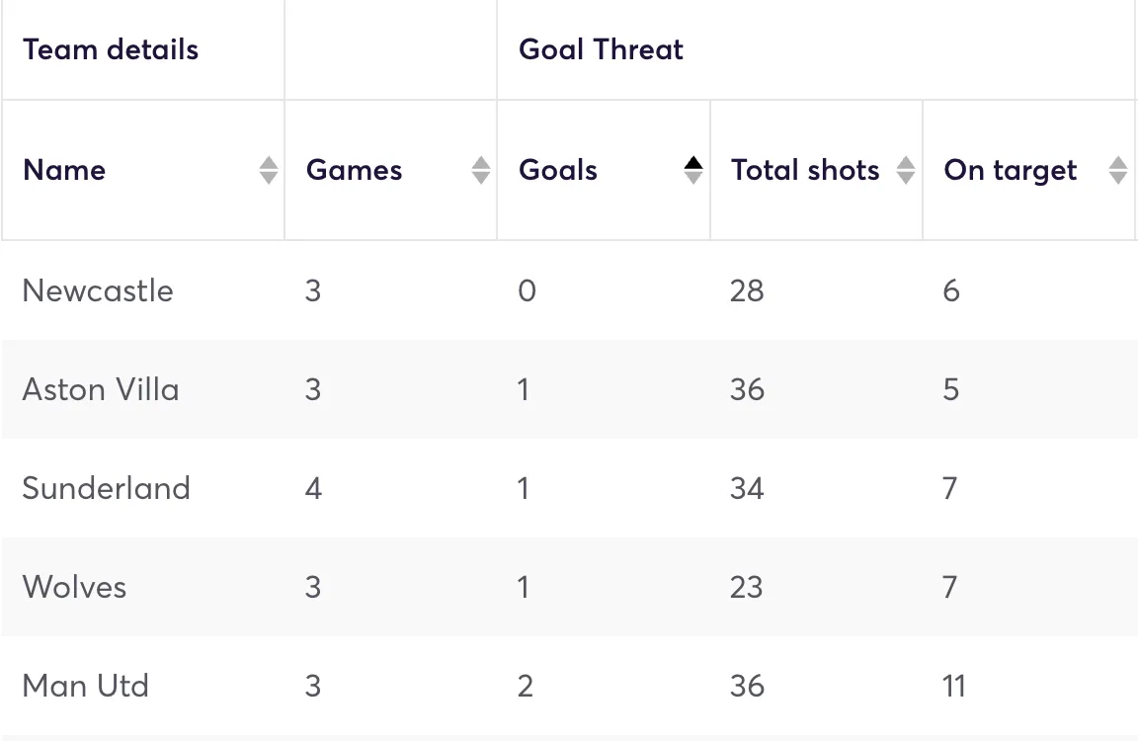Click the Name column sort arrows
Screen dimensions: 1138x741
click(x=269, y=170)
